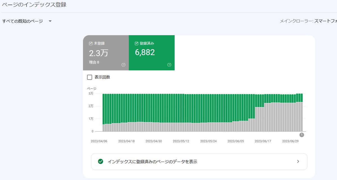Click the help icon in the 登録済み card
The image size is (337, 180).
coord(169,65)
